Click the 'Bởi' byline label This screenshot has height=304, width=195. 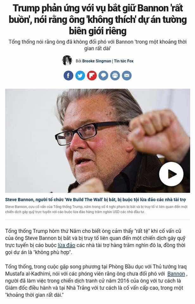(x=78, y=61)
